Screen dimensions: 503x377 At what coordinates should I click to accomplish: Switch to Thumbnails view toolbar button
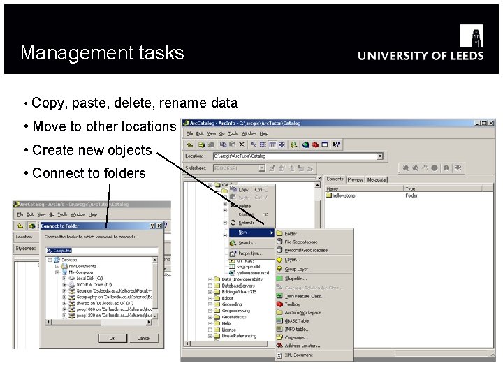tap(282, 145)
